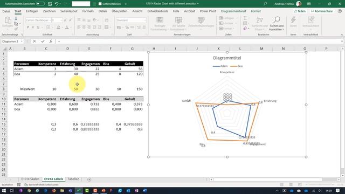
Task: Click column header H
Action: click(x=154, y=48)
